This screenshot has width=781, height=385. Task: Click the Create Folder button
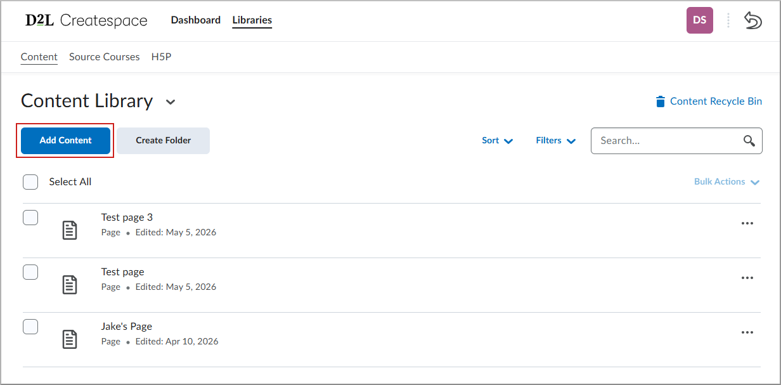(x=163, y=141)
